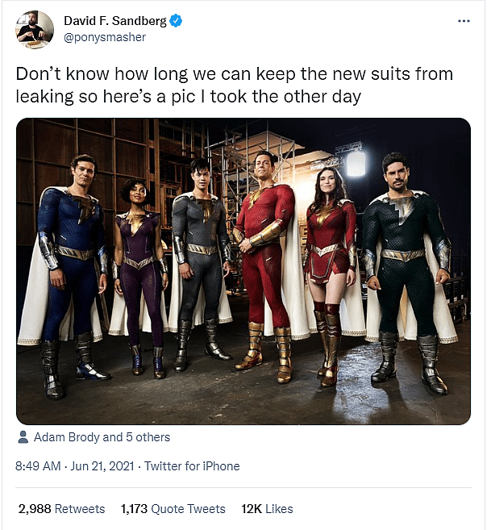Image resolution: width=491 pixels, height=530 pixels.
Task: Show tagged 'Adam Brody and 5 others'
Action: pyautogui.click(x=102, y=437)
